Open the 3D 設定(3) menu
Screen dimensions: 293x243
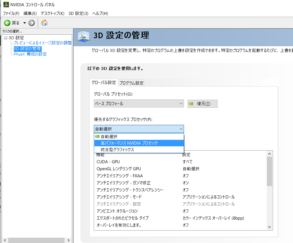(x=78, y=14)
